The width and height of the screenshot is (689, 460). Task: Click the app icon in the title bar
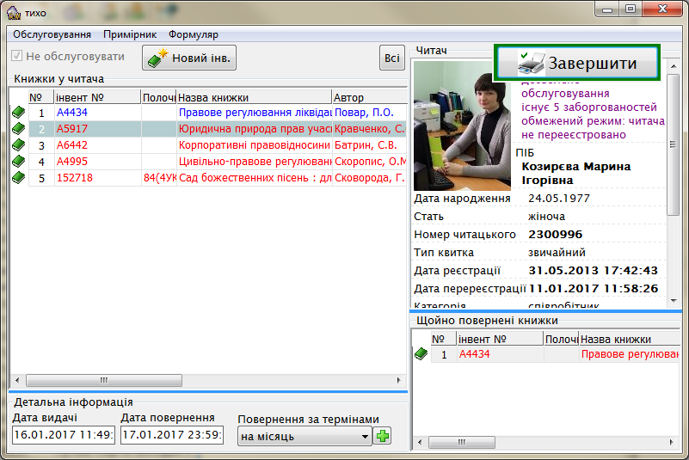pos(13,10)
